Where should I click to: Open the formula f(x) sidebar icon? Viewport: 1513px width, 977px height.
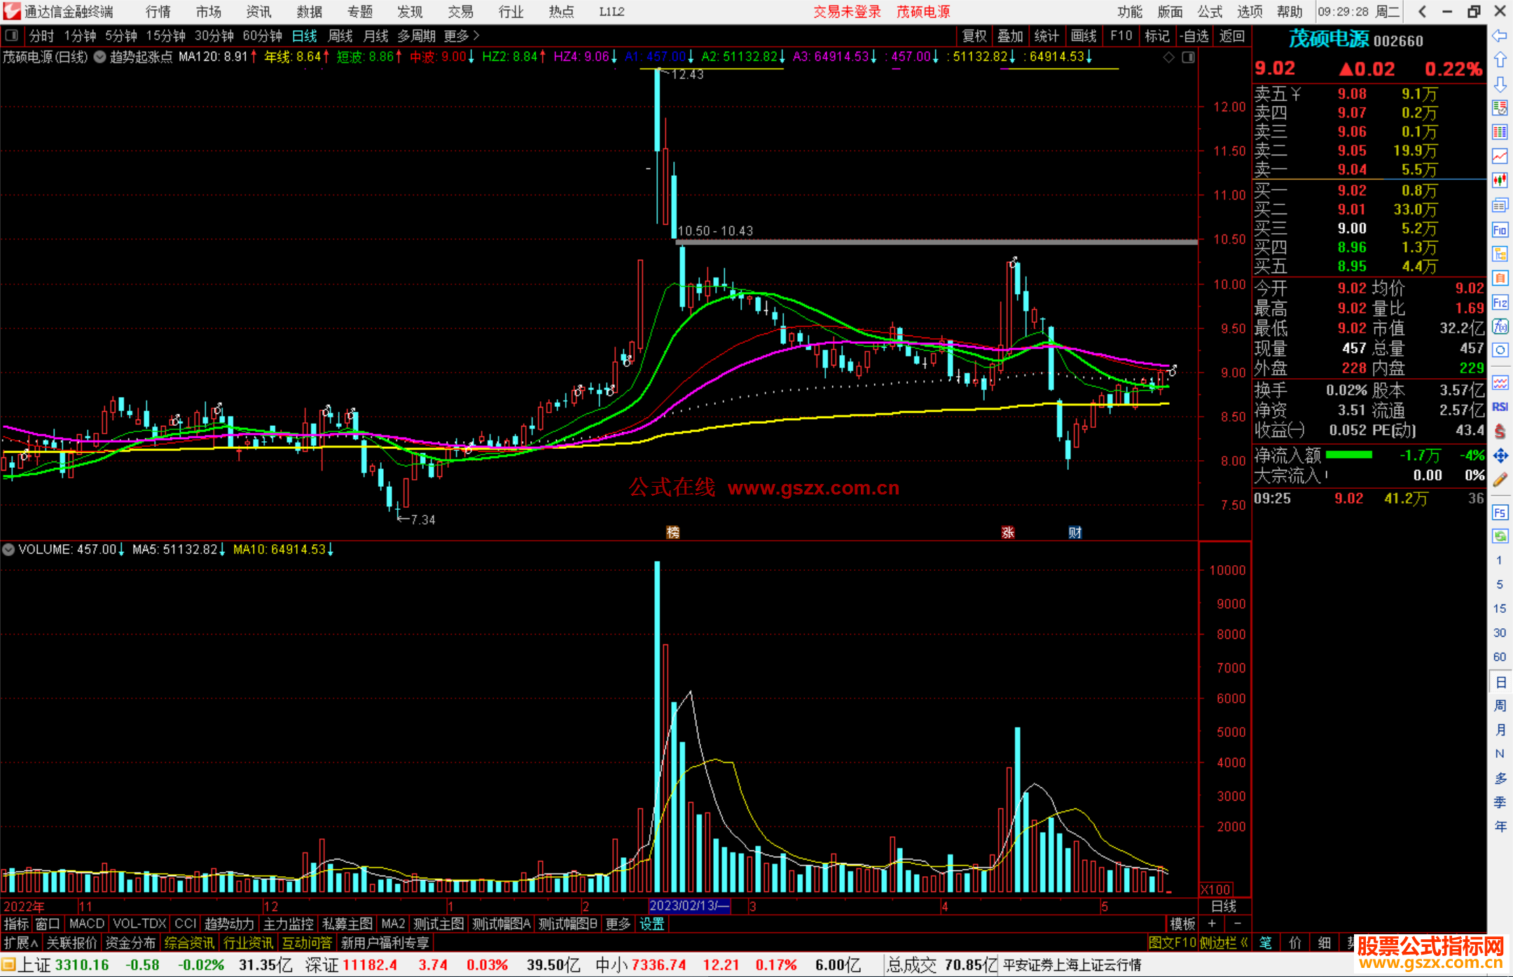(x=1500, y=326)
